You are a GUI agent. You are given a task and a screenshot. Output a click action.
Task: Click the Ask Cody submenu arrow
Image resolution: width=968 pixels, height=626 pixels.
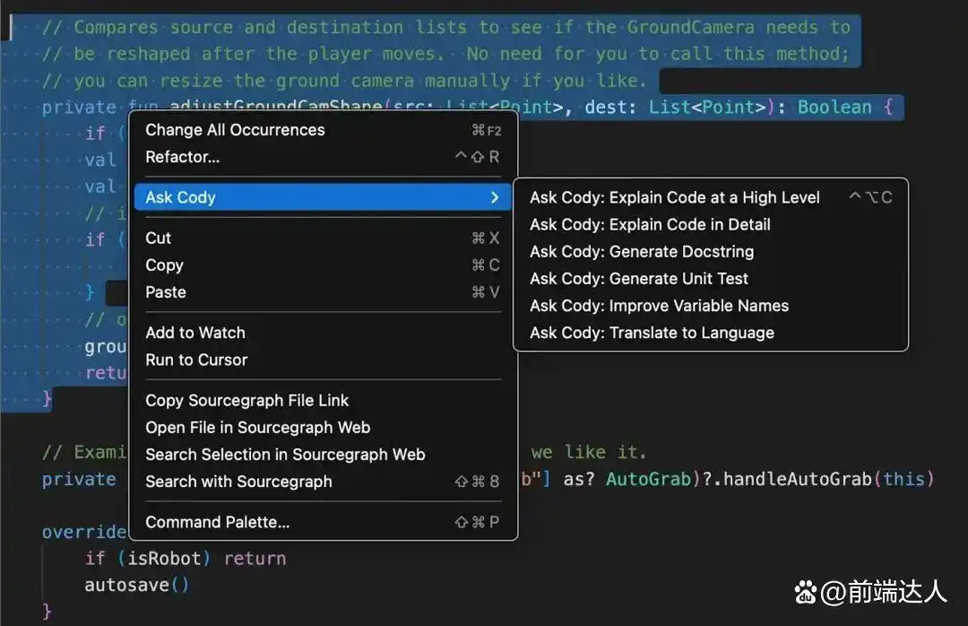click(x=494, y=197)
